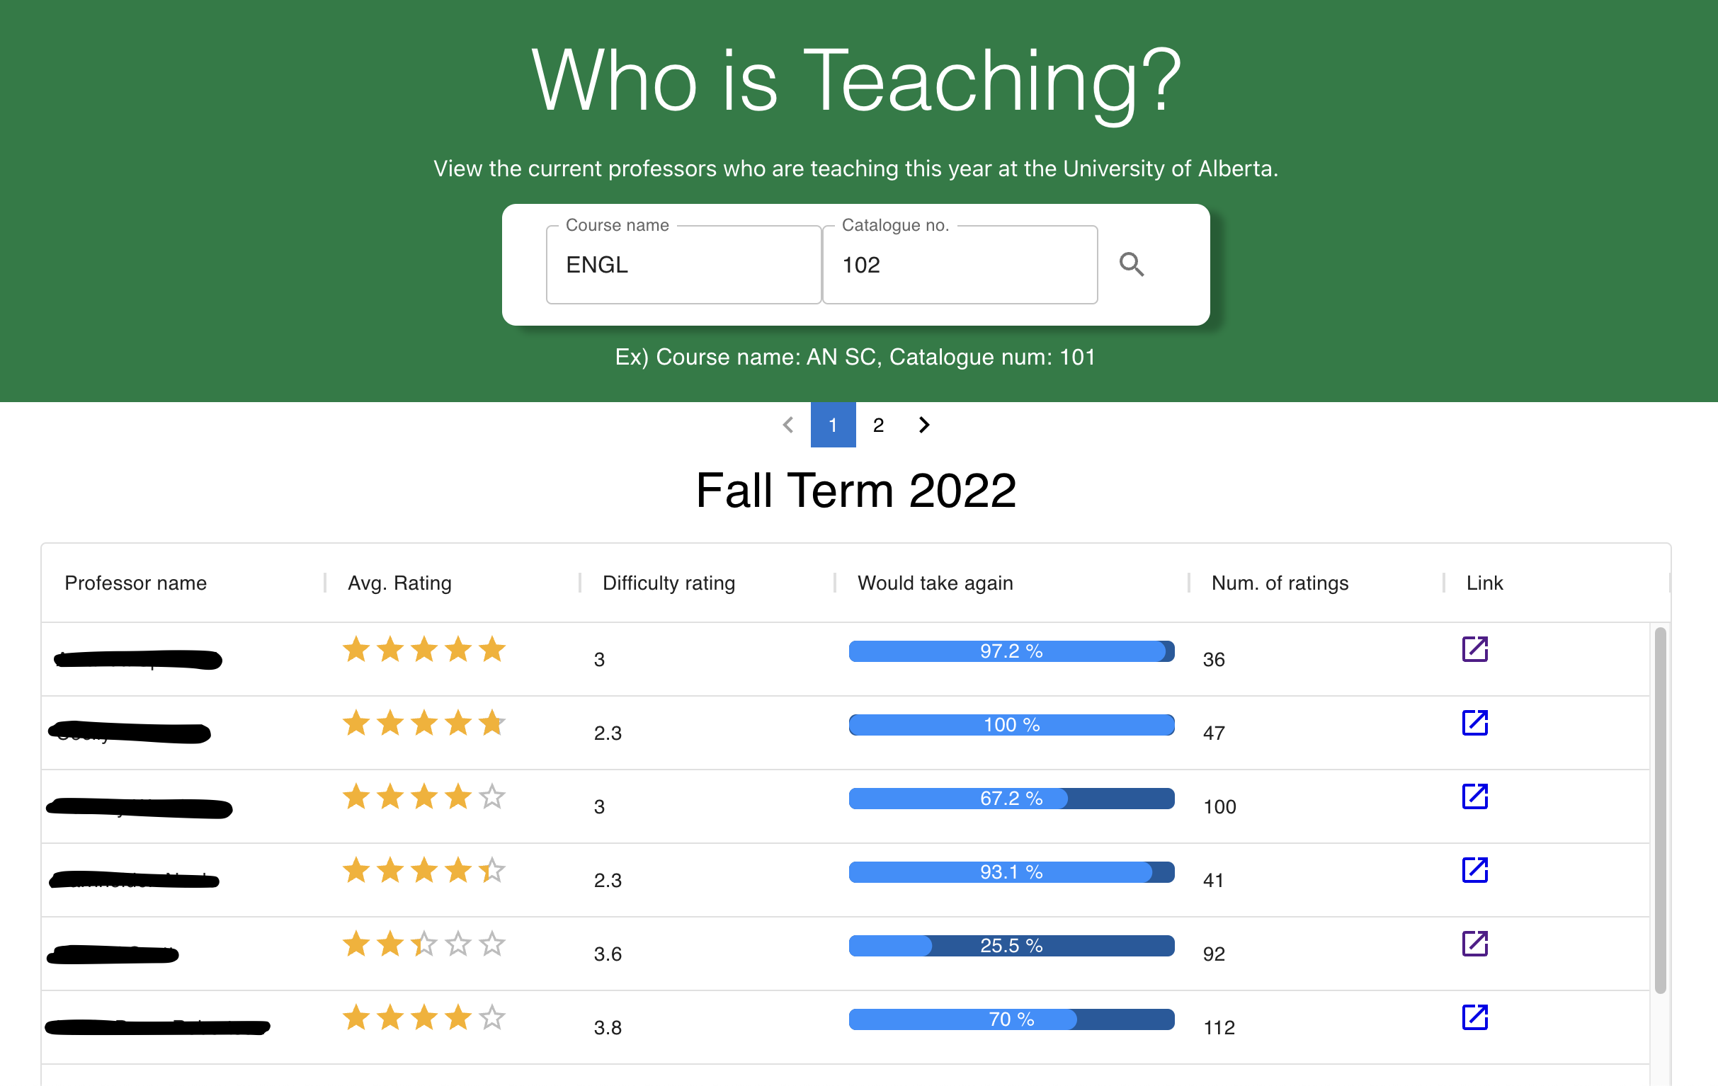
Task: Click the search magnifier icon
Action: pyautogui.click(x=1131, y=265)
